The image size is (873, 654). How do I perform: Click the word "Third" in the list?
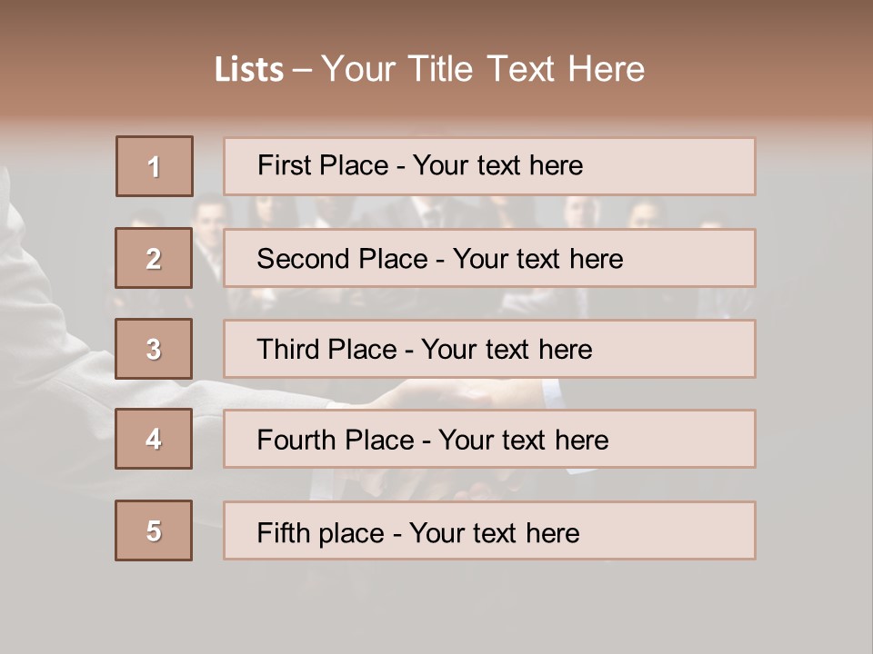tap(289, 350)
